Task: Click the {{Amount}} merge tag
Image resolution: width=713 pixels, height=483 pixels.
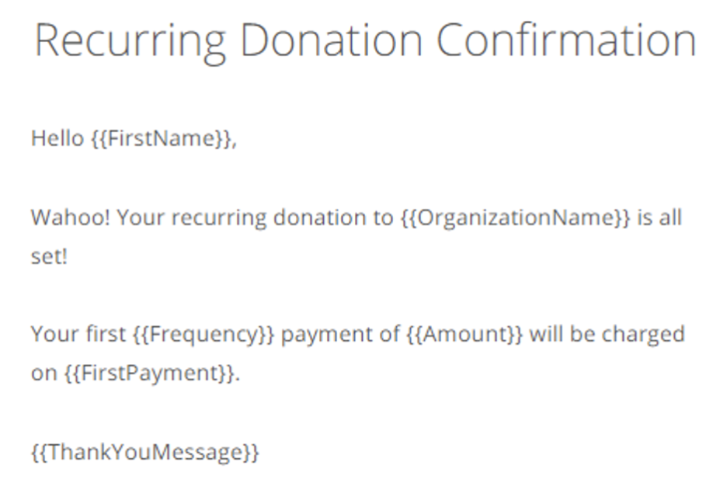Action: coord(464,334)
